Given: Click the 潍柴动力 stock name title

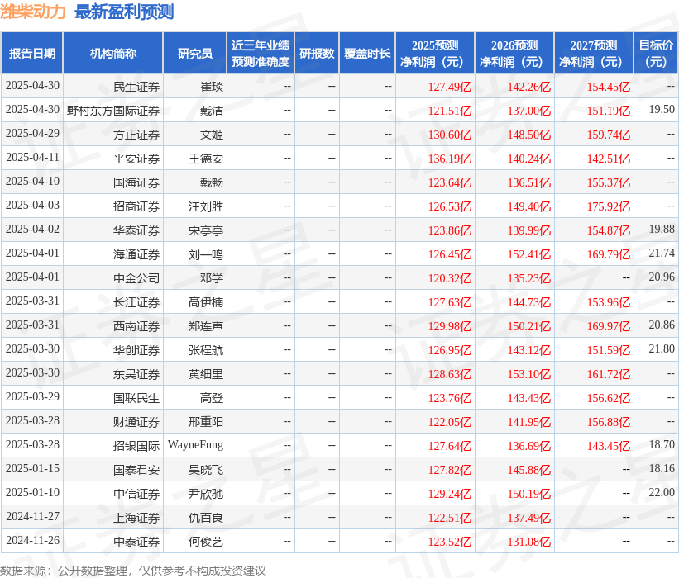Looking at the screenshot, I should pos(35,12).
